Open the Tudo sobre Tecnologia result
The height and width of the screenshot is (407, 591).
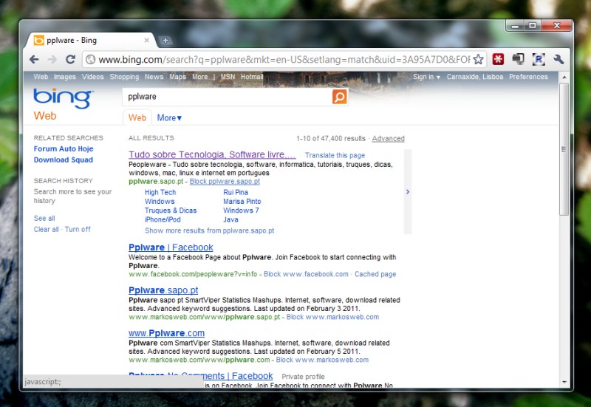[x=212, y=154]
